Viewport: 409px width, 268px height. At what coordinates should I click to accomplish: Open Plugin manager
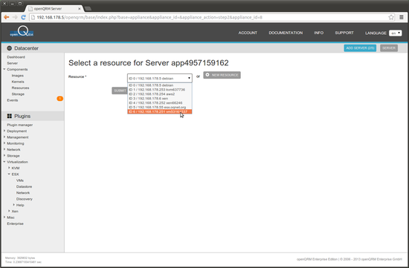pos(20,125)
